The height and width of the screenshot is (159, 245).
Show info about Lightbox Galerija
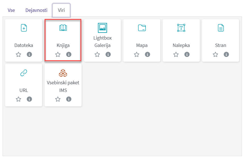(x=108, y=55)
